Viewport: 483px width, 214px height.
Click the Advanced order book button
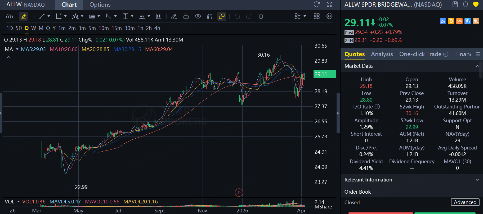point(465,202)
